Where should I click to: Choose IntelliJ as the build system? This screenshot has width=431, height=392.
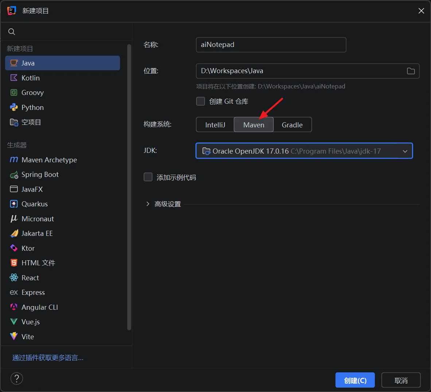tap(215, 125)
